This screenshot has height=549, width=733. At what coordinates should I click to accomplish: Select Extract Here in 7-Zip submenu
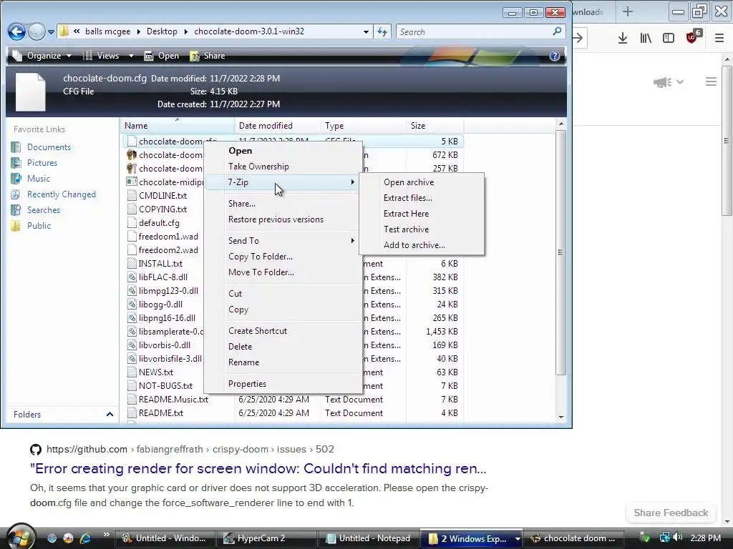[x=422, y=213]
